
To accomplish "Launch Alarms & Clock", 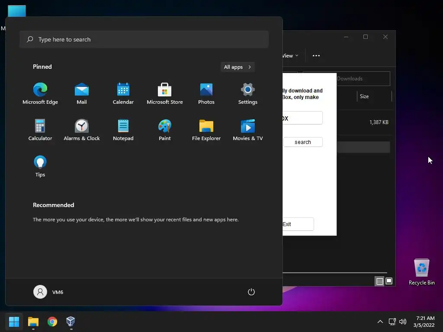I will [x=82, y=130].
